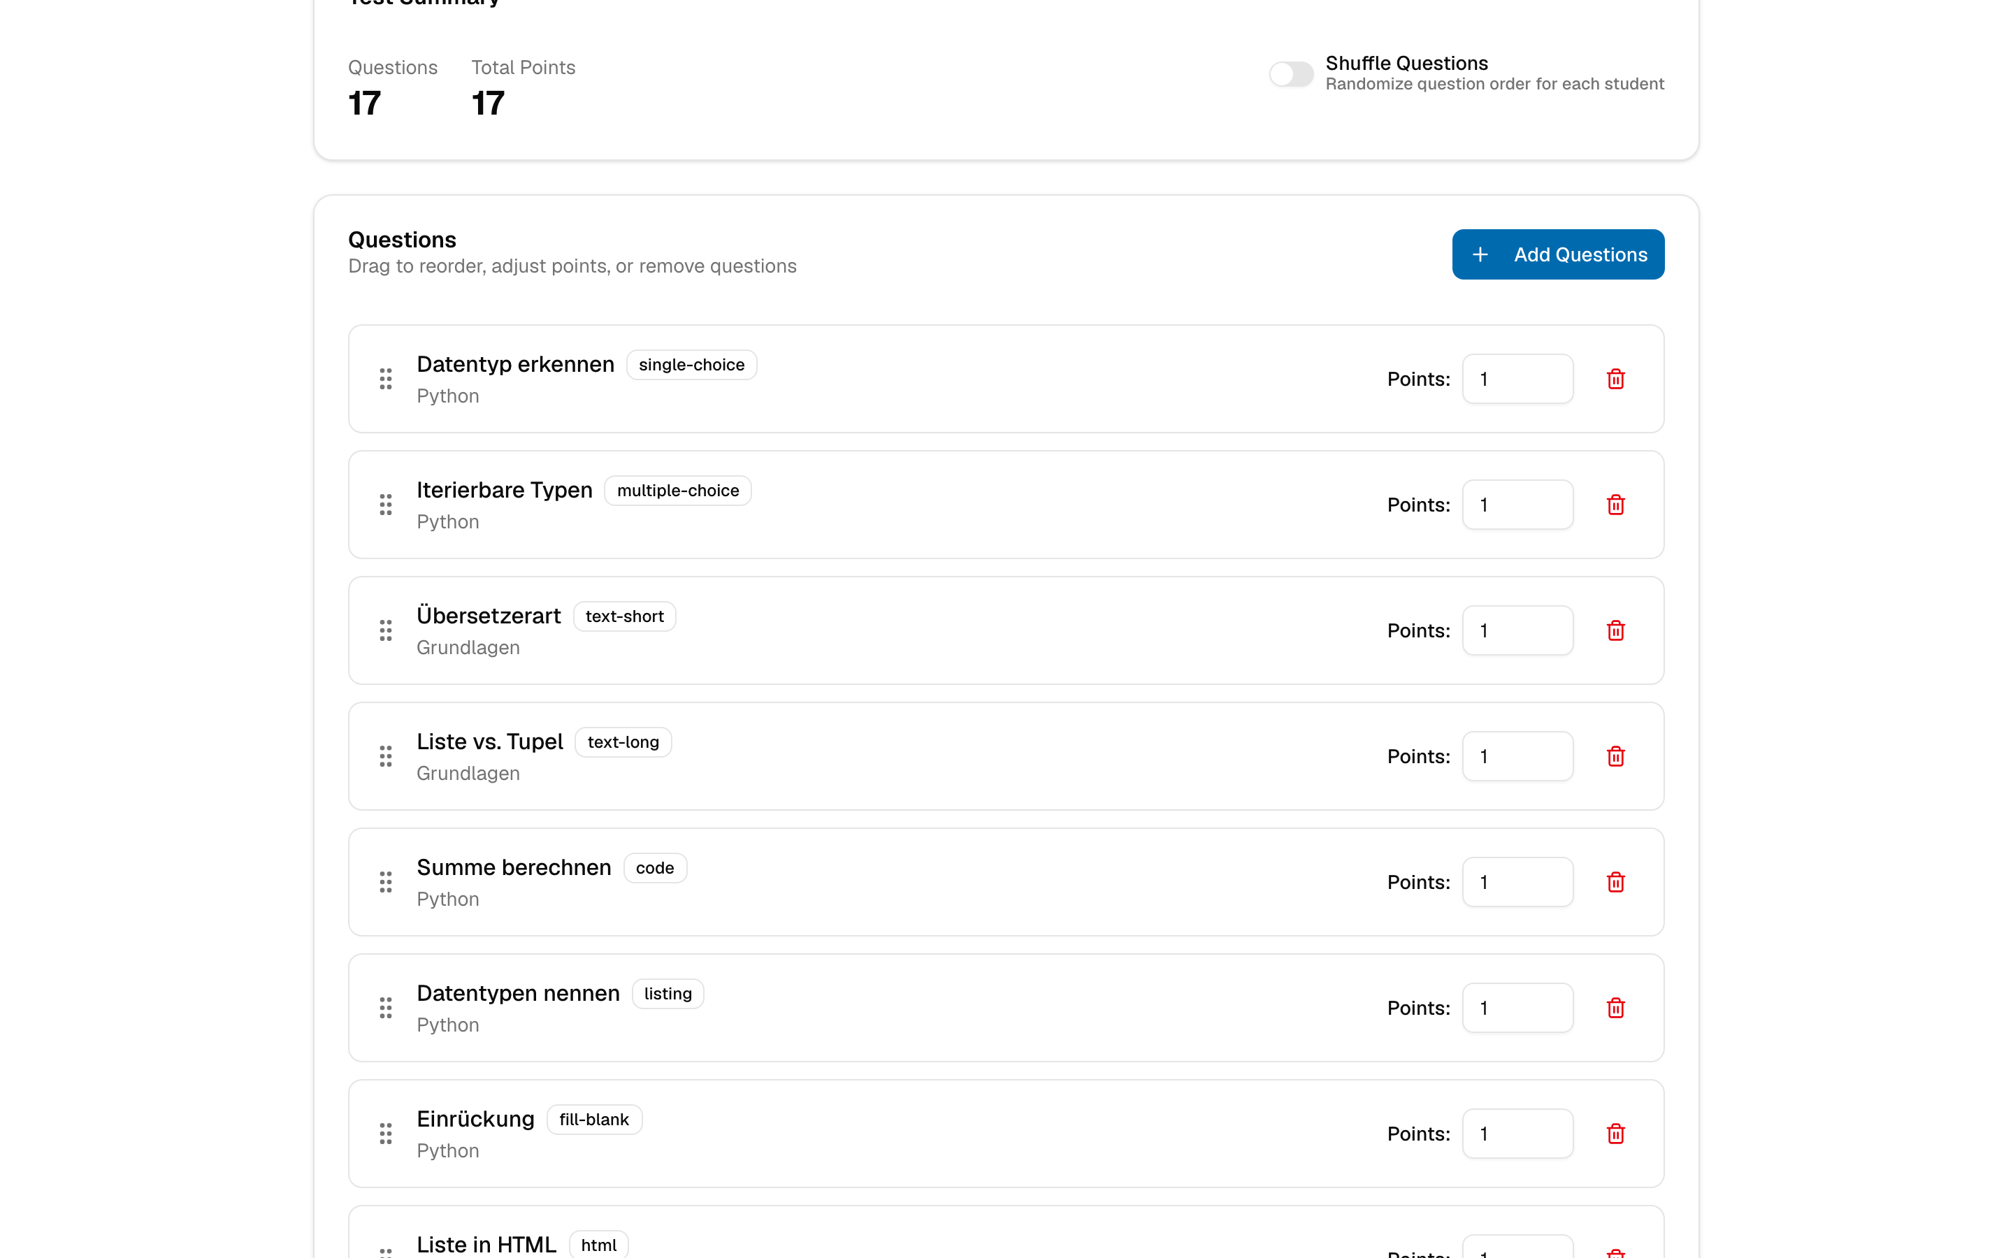Click the multiple-choice tag
This screenshot has height=1258, width=2013.
678,490
